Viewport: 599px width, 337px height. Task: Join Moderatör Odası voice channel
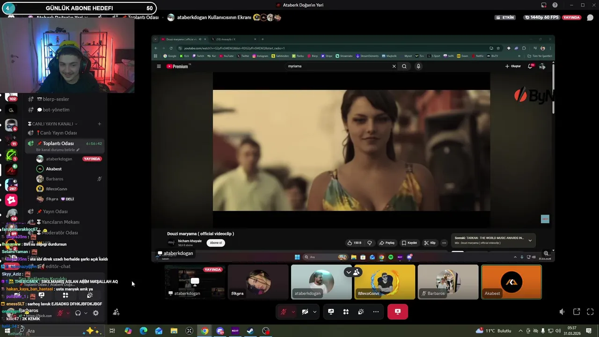coord(58,233)
